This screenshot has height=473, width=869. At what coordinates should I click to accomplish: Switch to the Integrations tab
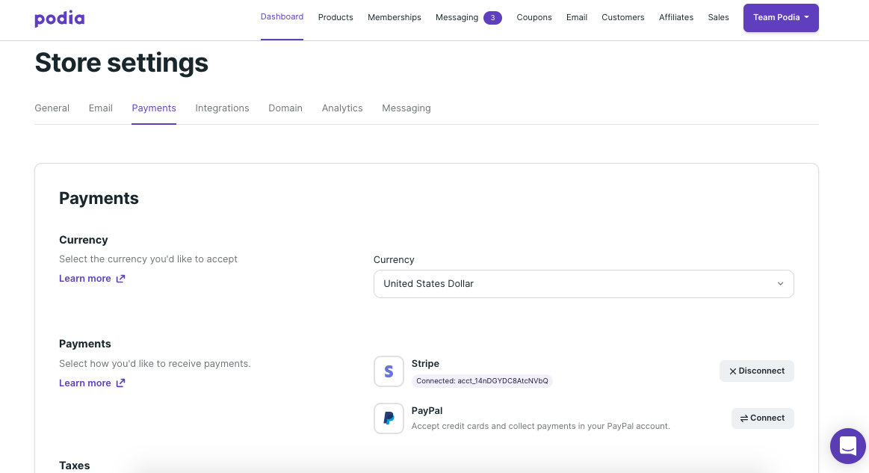222,108
